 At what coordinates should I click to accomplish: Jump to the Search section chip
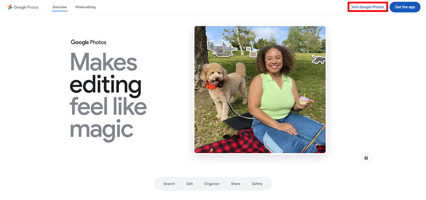click(x=169, y=184)
